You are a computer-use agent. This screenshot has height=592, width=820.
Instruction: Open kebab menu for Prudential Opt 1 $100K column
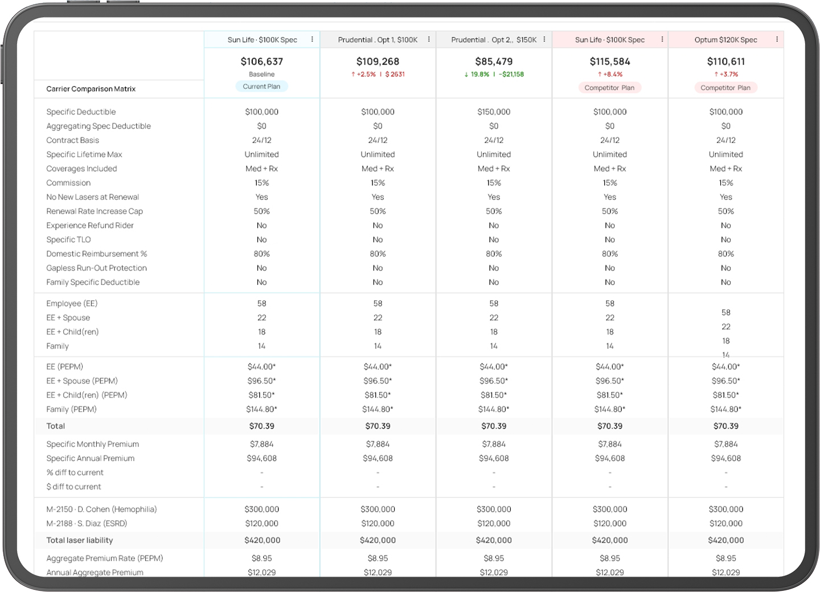[x=429, y=39]
